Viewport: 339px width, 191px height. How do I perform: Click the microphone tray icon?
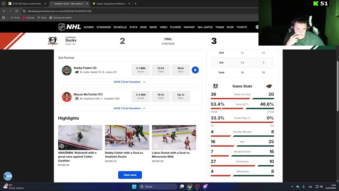coord(304,186)
